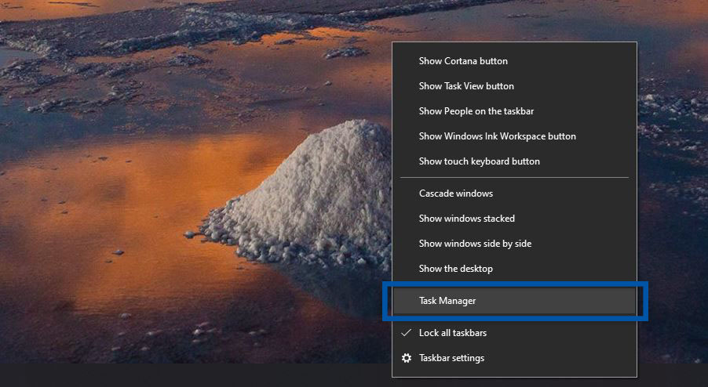
Task: Arrange with Show windows side by side
Action: (475, 244)
